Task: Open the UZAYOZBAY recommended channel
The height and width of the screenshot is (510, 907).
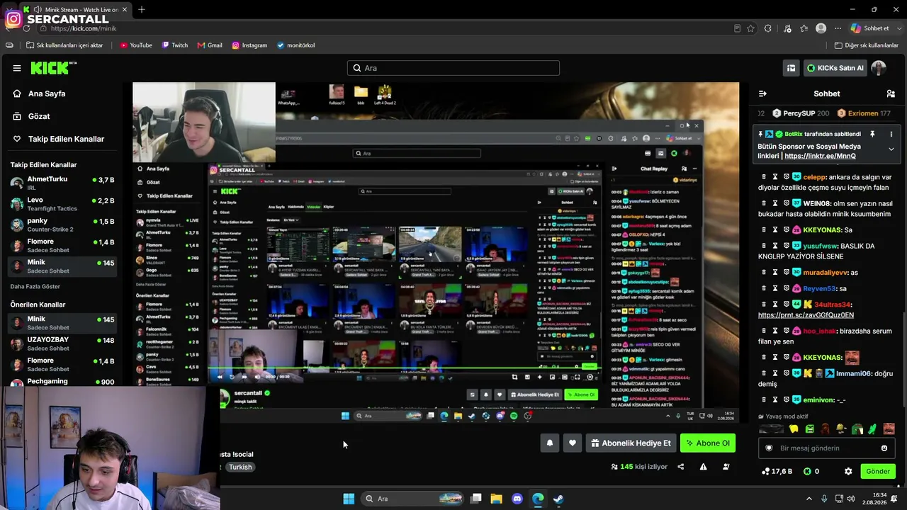Action: point(62,344)
